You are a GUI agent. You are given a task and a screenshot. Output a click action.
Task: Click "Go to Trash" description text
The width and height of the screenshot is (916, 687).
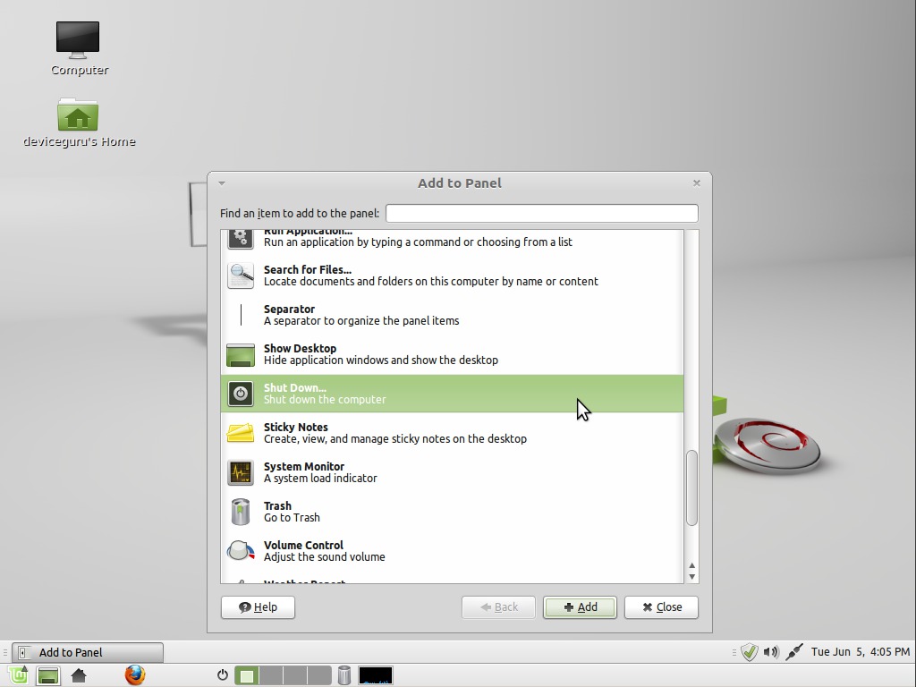[292, 518]
